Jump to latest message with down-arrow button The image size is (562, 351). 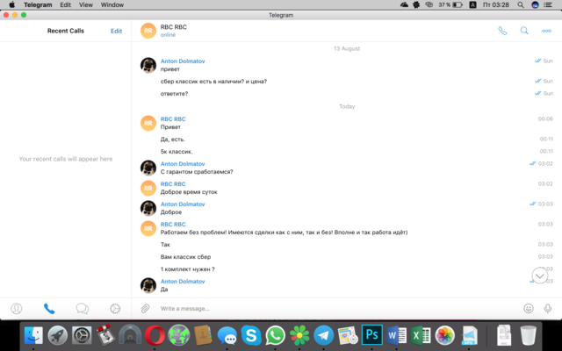[x=540, y=276]
